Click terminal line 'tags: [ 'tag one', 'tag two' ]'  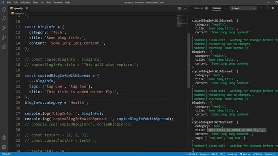pyautogui.click(x=220, y=138)
